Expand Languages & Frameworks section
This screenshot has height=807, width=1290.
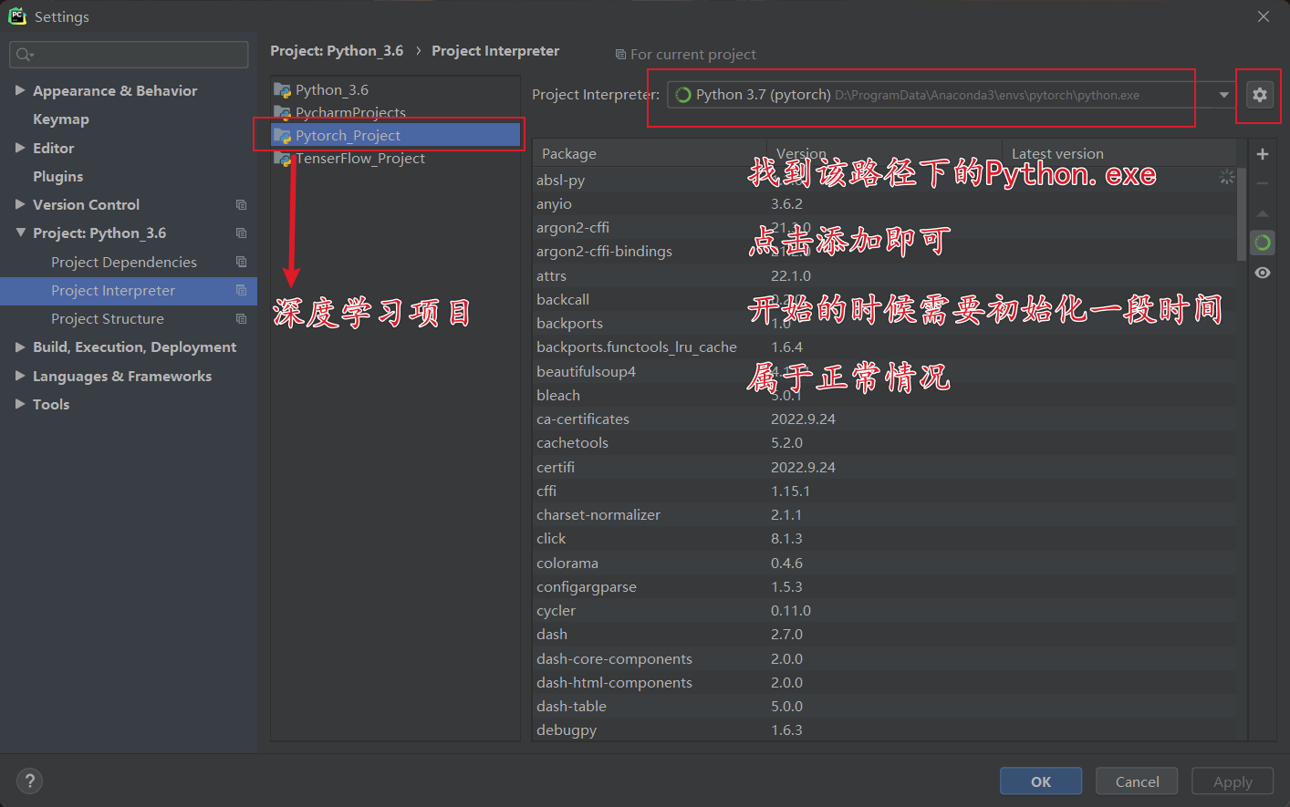(x=20, y=376)
